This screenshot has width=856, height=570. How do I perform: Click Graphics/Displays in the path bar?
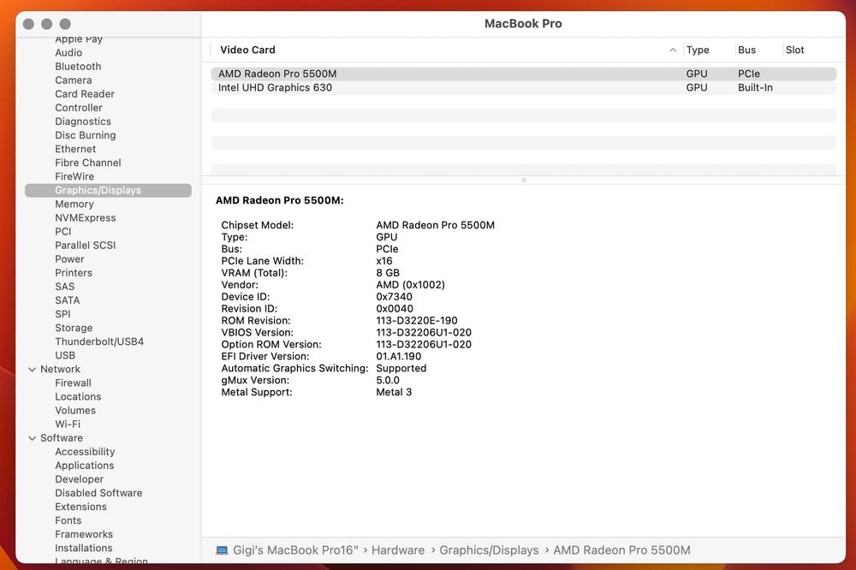[489, 550]
